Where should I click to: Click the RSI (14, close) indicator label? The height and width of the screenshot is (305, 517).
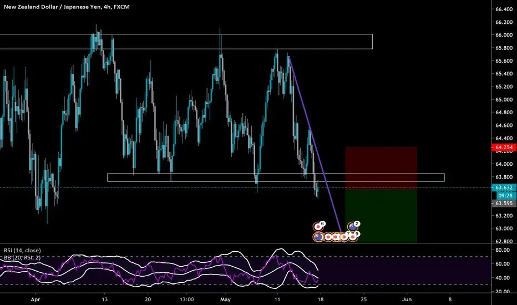[x=22, y=250]
